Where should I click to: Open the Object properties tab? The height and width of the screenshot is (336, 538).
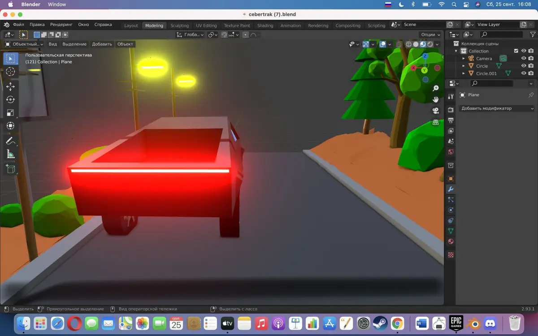(451, 179)
